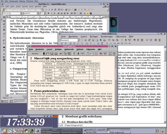The image size is (167, 134).
Task: Click the scissors cut icon in KLyX toolbar
Action: tap(109, 40)
